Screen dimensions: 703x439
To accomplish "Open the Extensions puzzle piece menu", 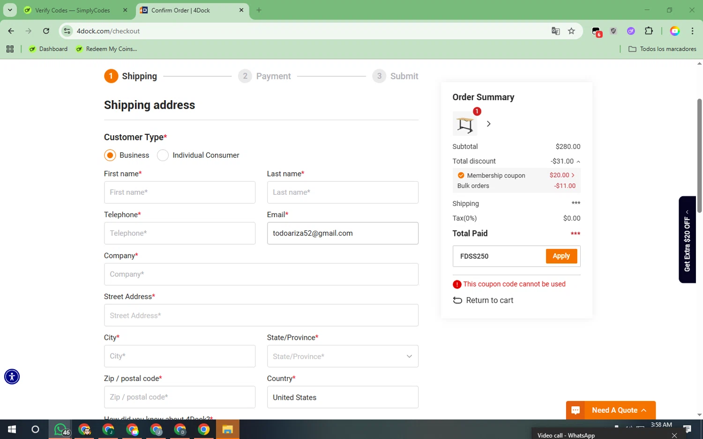I will (649, 31).
